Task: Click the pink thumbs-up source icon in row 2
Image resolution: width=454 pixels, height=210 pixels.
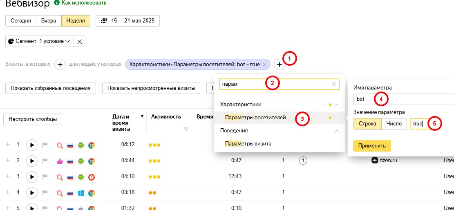Action: pos(60,161)
